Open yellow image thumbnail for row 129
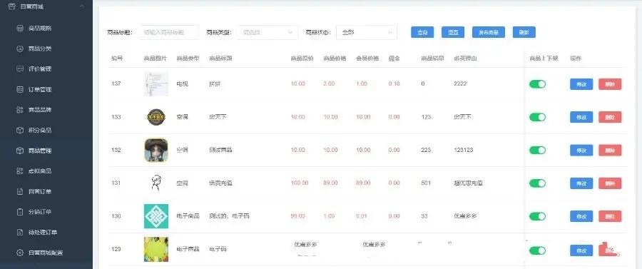Viewport: 642px width, 269px height. pyautogui.click(x=156, y=249)
